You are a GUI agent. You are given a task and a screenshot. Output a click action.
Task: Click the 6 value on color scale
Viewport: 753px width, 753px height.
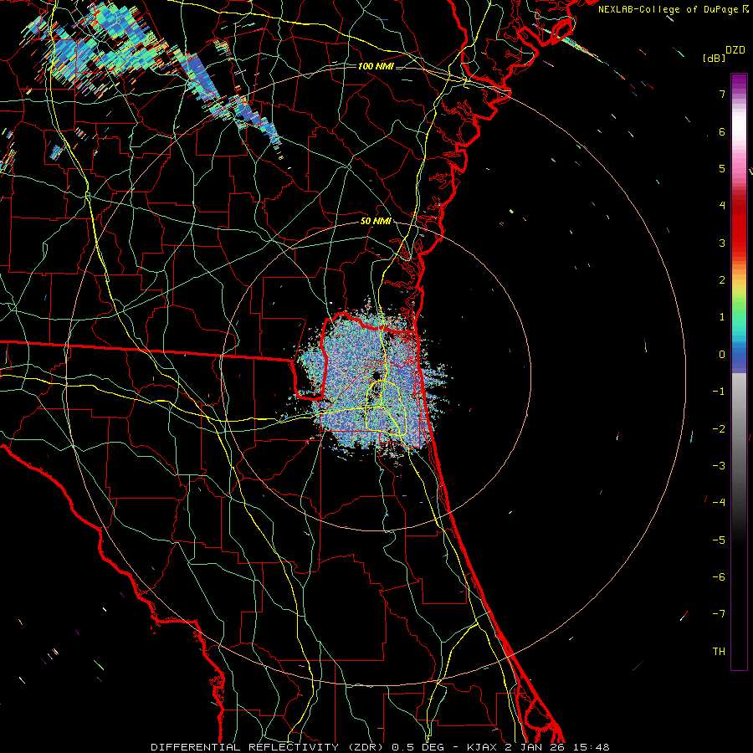click(722, 131)
